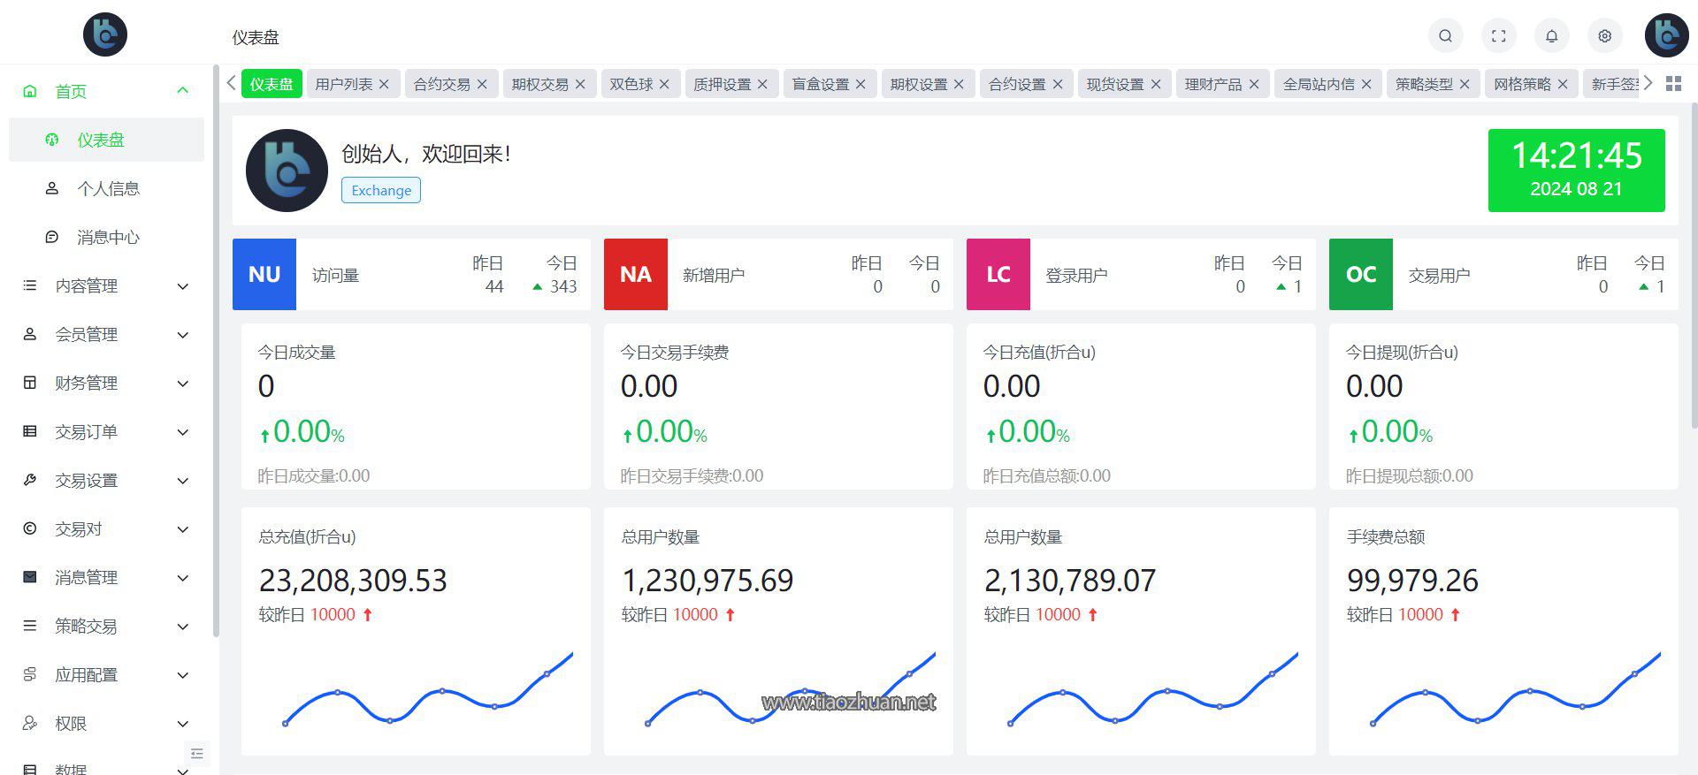Click the NU blue badge
The height and width of the screenshot is (775, 1698).
[264, 274]
